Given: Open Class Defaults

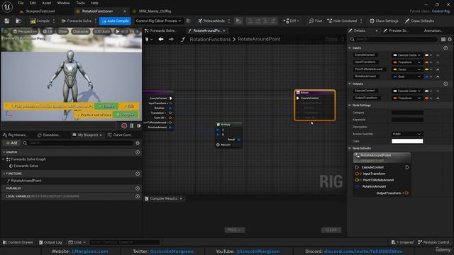Looking at the screenshot, I should click(x=419, y=21).
